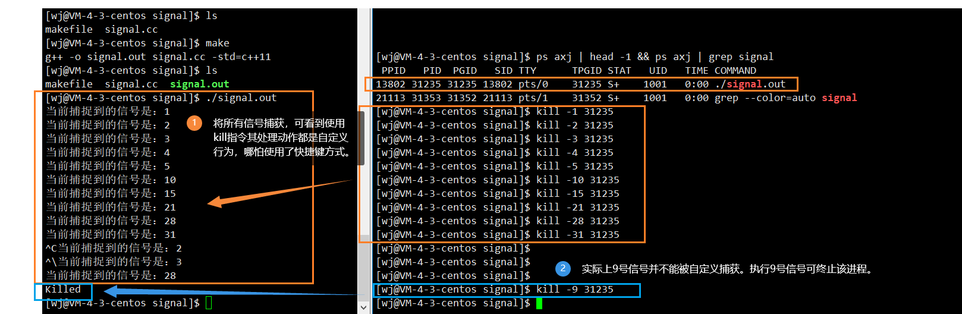Click the 'kill -2 31235' command
Image resolution: width=962 pixels, height=314 pixels.
click(575, 125)
